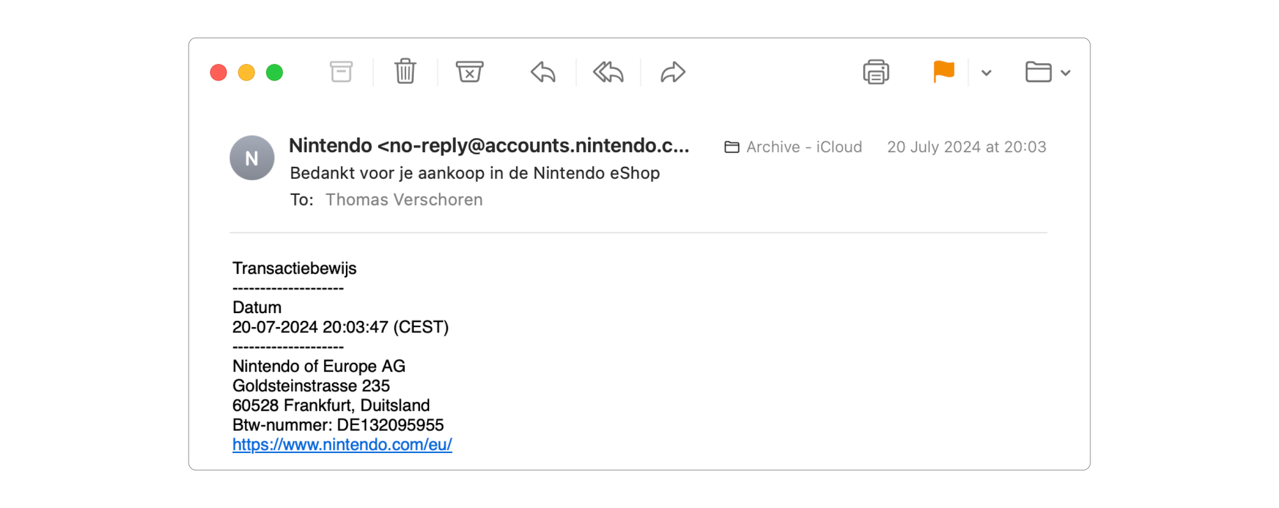Viewport: 1279px width, 508px height.
Task: Forward this message
Action: point(673,72)
